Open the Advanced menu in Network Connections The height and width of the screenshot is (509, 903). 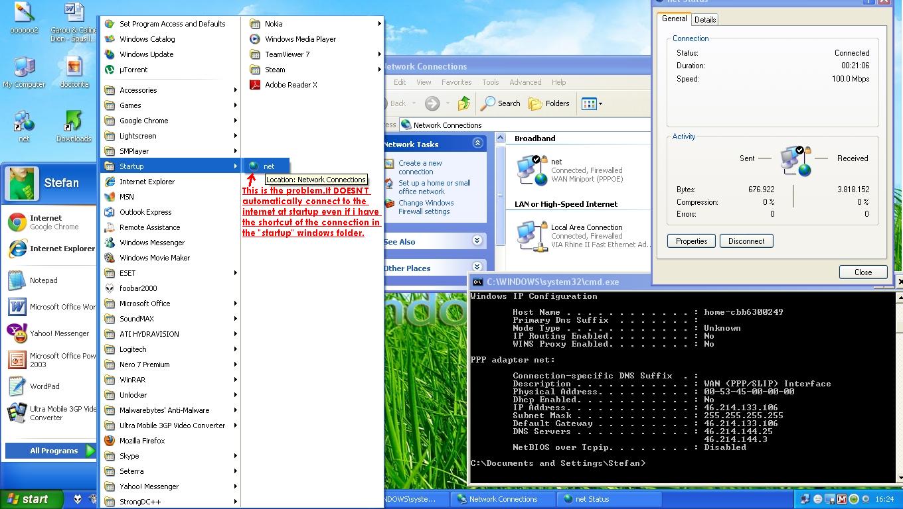(525, 82)
